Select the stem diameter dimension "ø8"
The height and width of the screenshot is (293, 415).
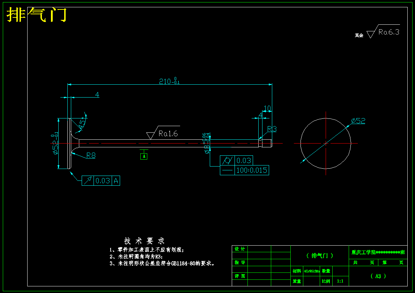[207, 149]
